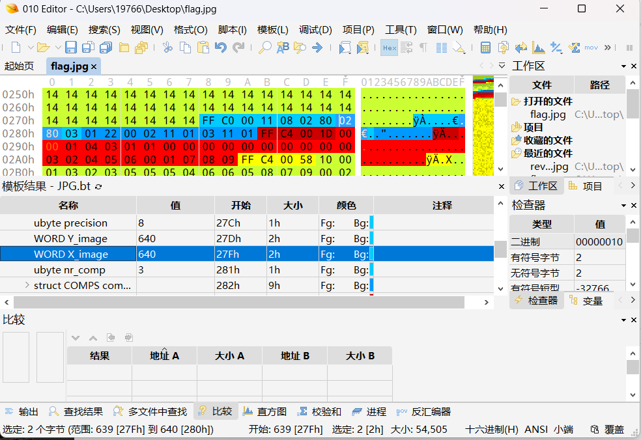Toggle the Hex edit mode button

389,48
